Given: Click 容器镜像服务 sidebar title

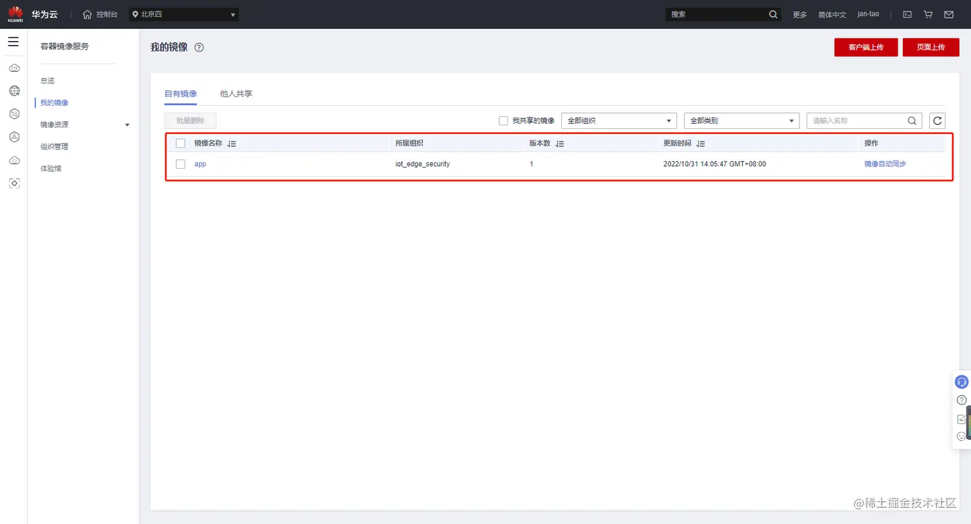Looking at the screenshot, I should click(x=64, y=46).
